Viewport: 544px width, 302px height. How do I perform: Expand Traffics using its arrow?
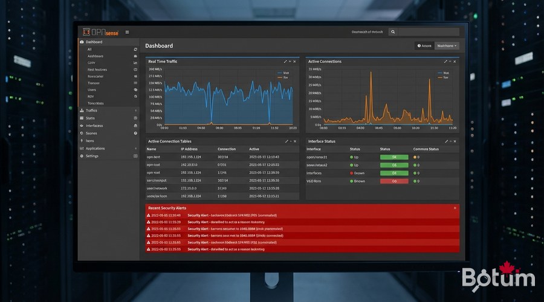tap(135, 111)
